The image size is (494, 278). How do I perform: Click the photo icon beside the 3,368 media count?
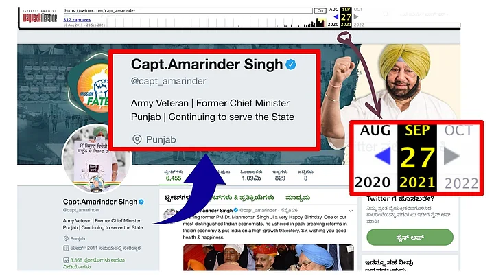[x=66, y=260]
